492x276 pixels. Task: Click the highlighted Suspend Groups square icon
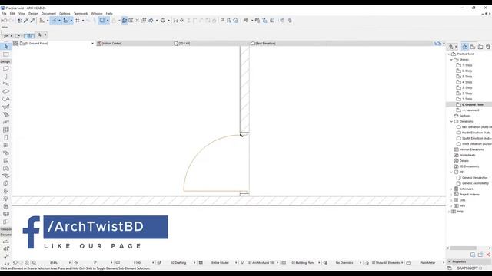[x=102, y=21]
